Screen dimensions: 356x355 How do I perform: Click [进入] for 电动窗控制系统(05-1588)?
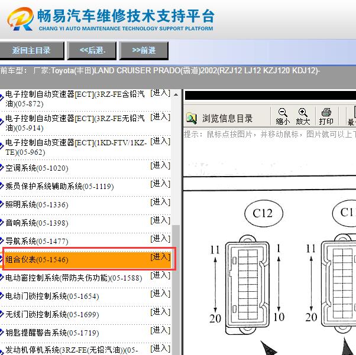click(x=160, y=275)
